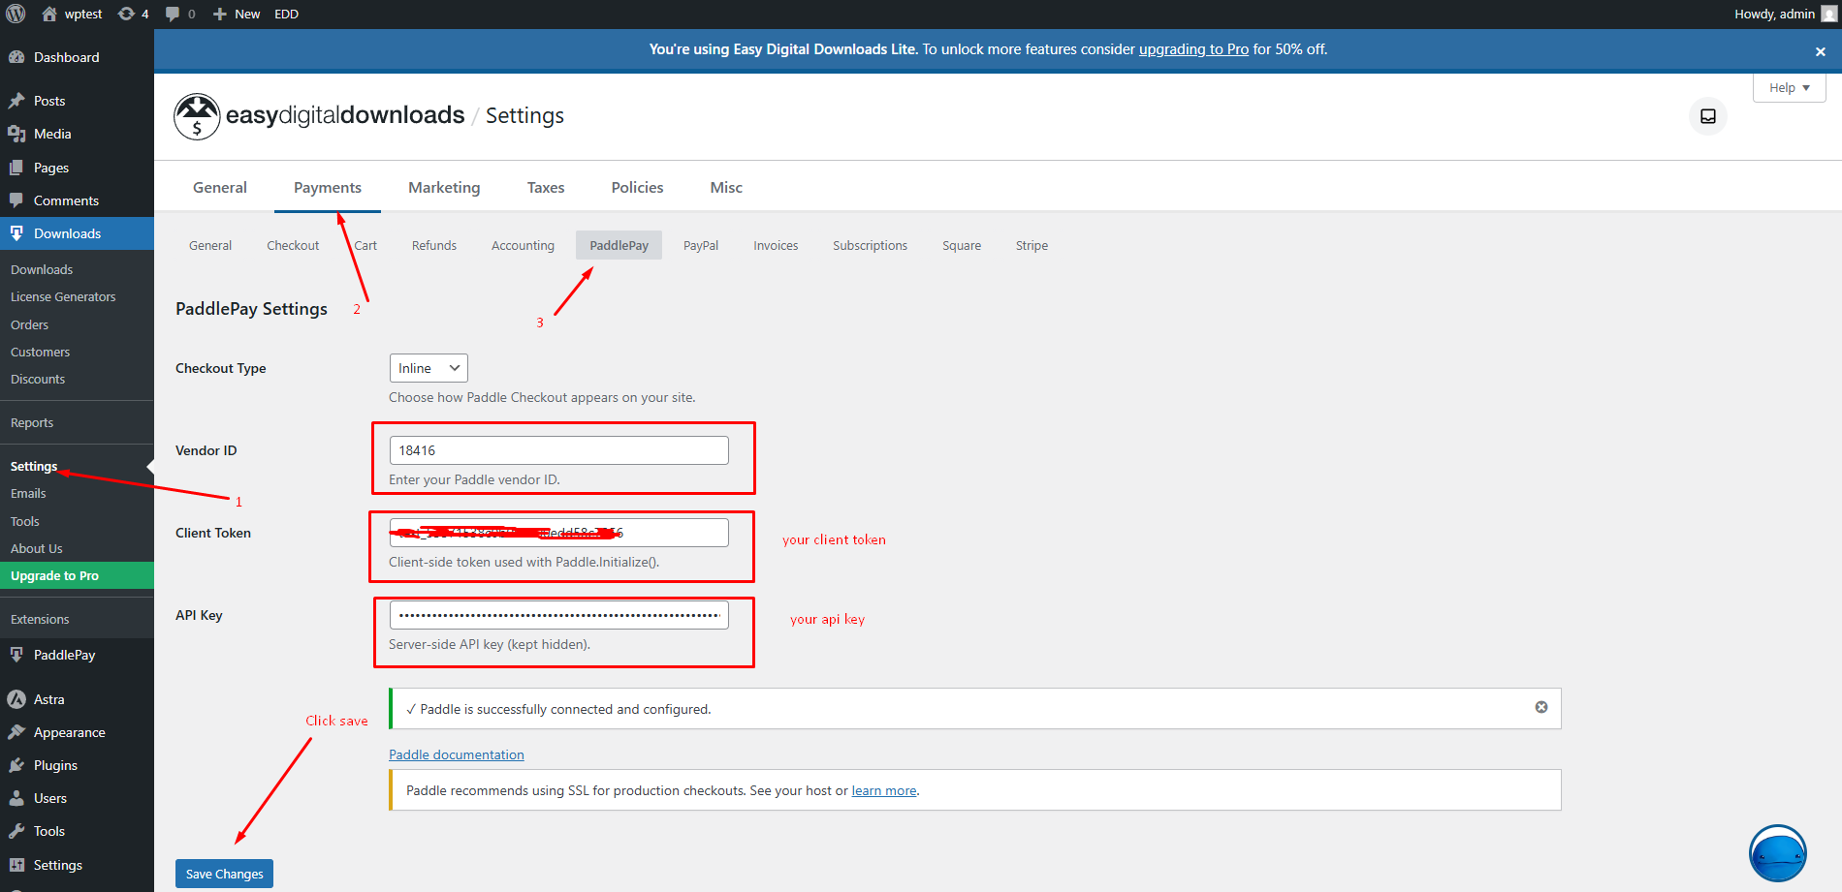
Task: Dismiss the Paddle connected success notice
Action: tap(1540, 707)
